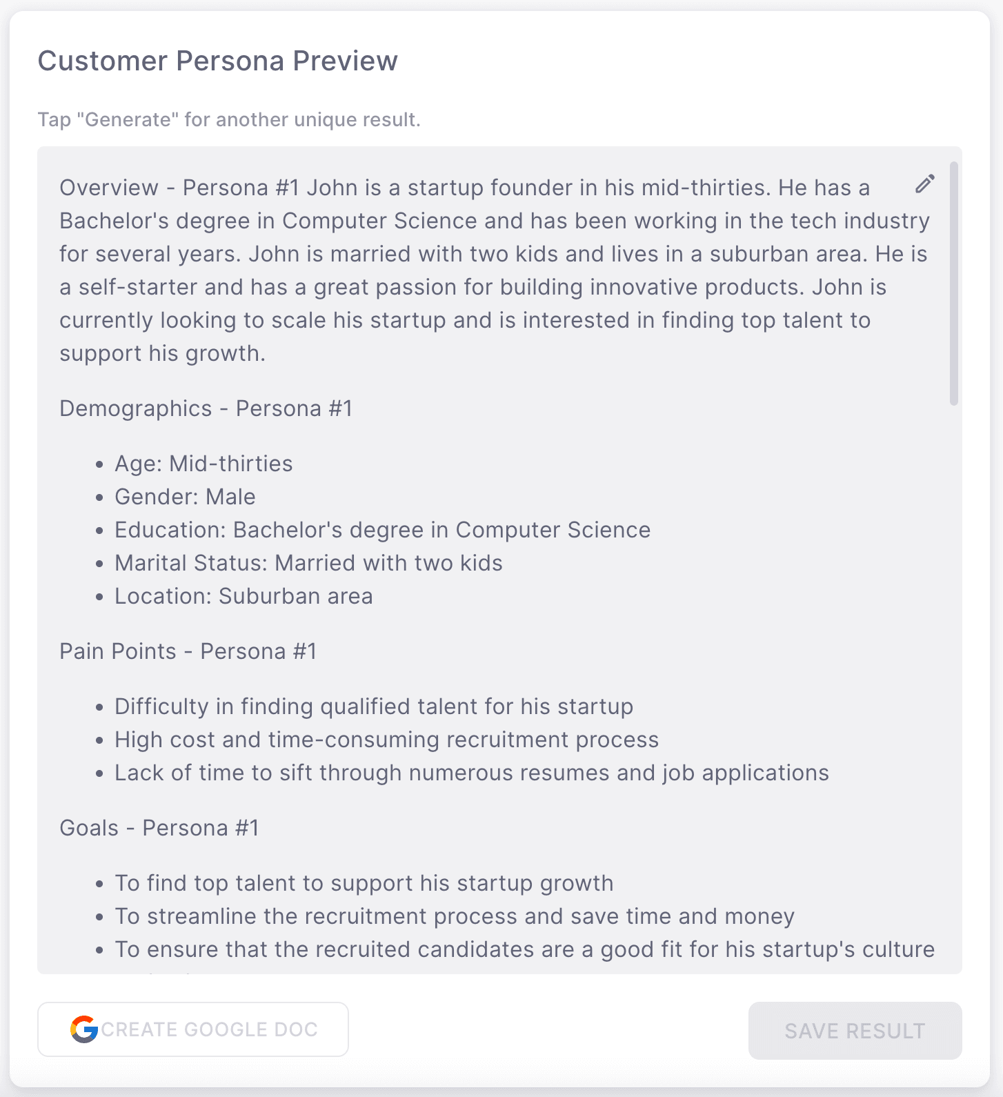Click the 'Tap Generate' hint text
This screenshot has height=1097, width=1003.
pos(228,119)
